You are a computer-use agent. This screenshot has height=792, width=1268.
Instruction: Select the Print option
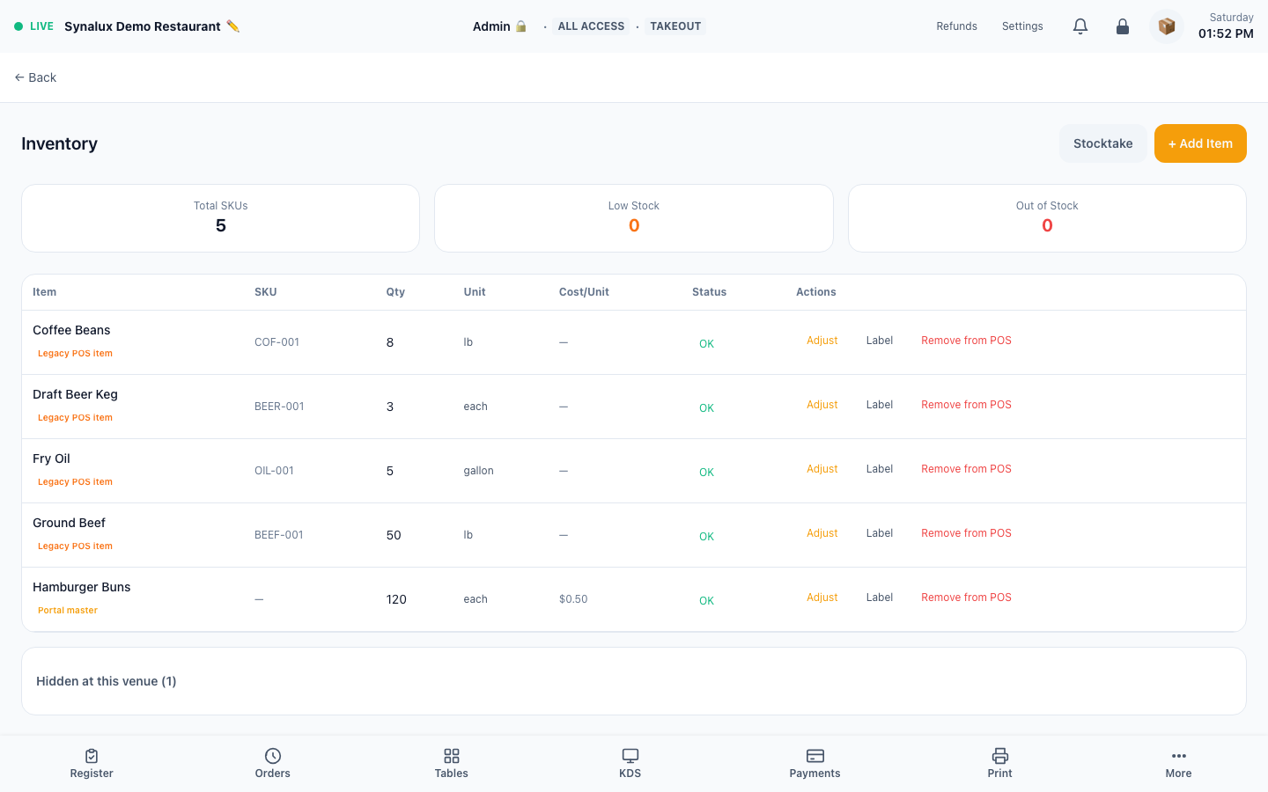pyautogui.click(x=1000, y=764)
